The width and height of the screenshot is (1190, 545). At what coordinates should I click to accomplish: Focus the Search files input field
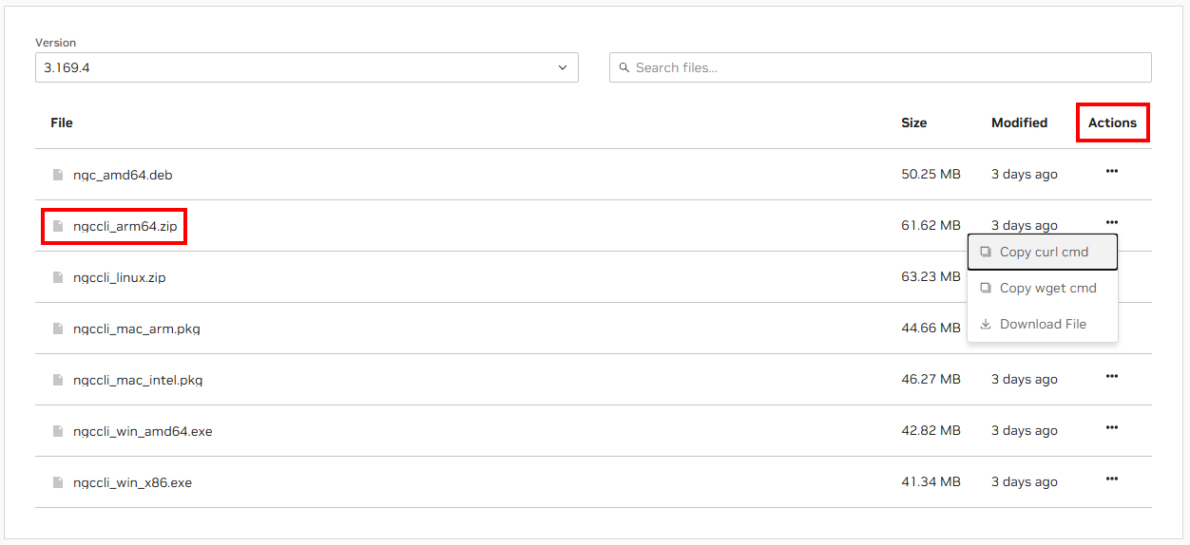(x=889, y=67)
